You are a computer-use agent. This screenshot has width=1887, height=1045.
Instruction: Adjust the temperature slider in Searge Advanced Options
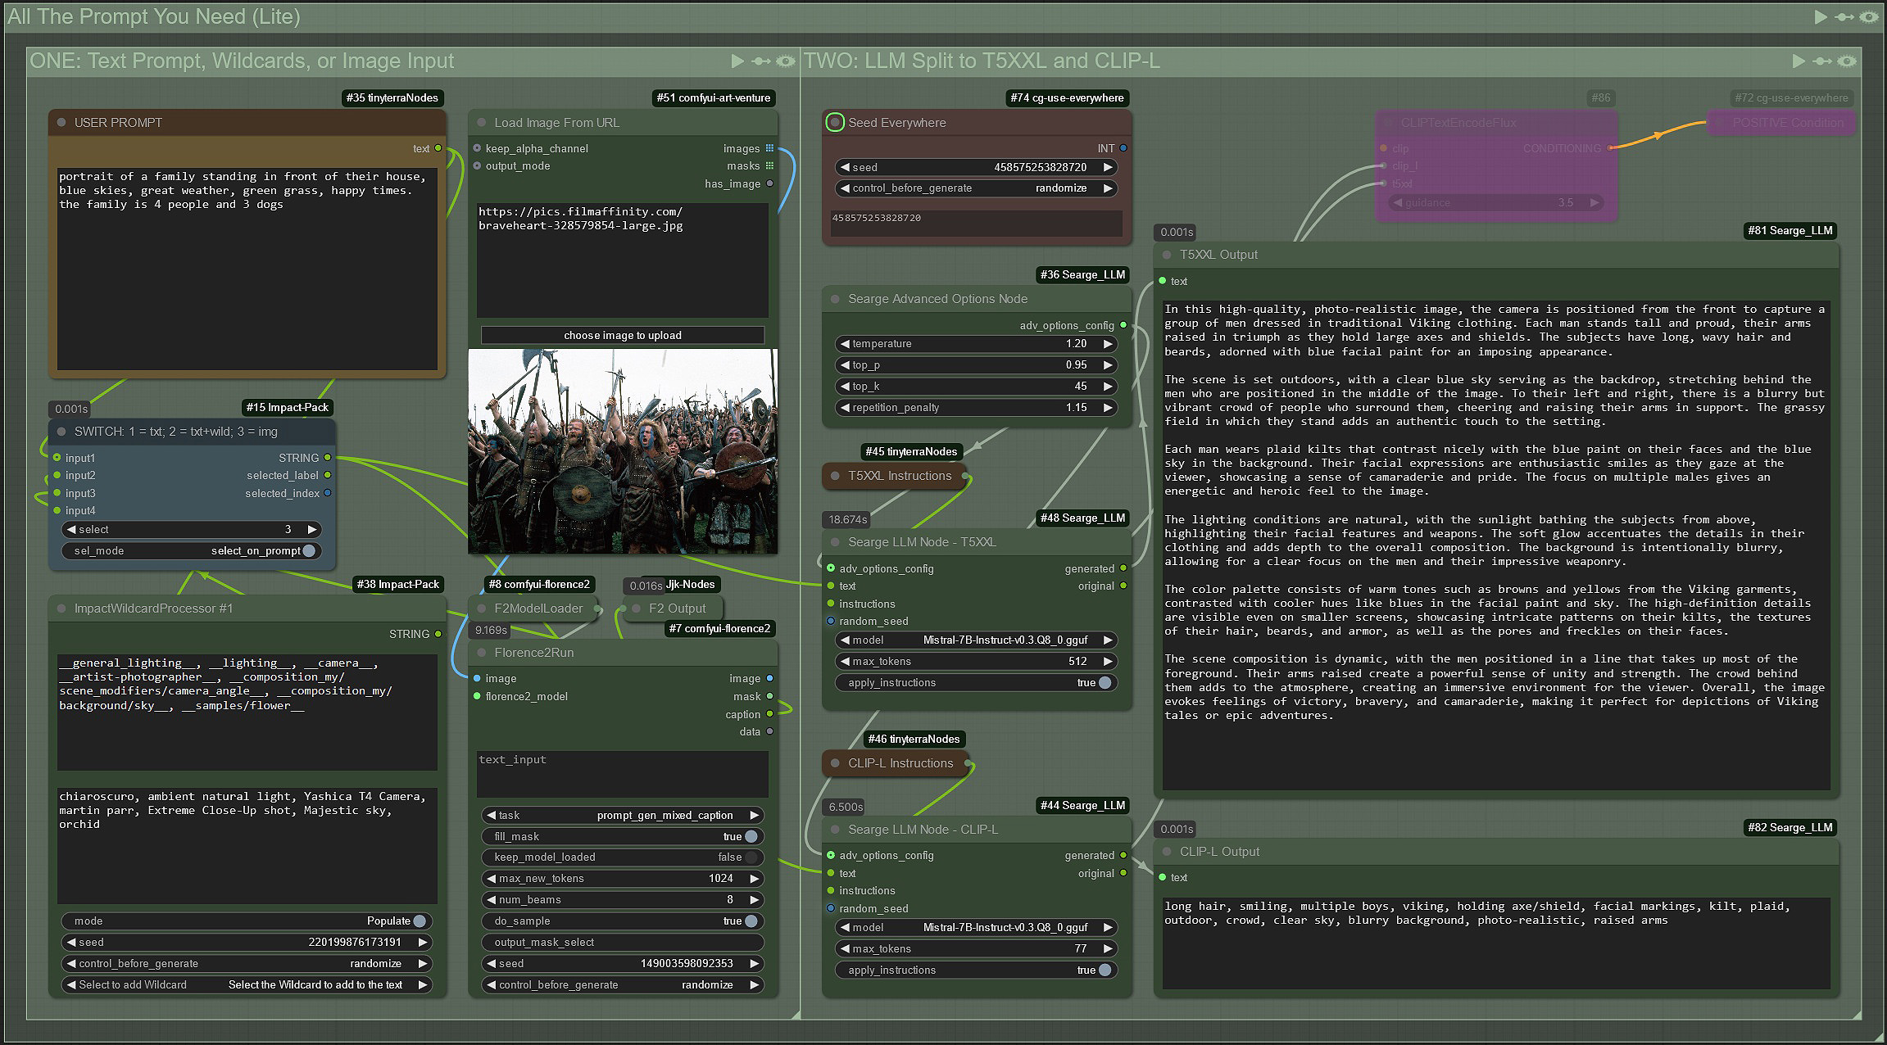pos(975,344)
